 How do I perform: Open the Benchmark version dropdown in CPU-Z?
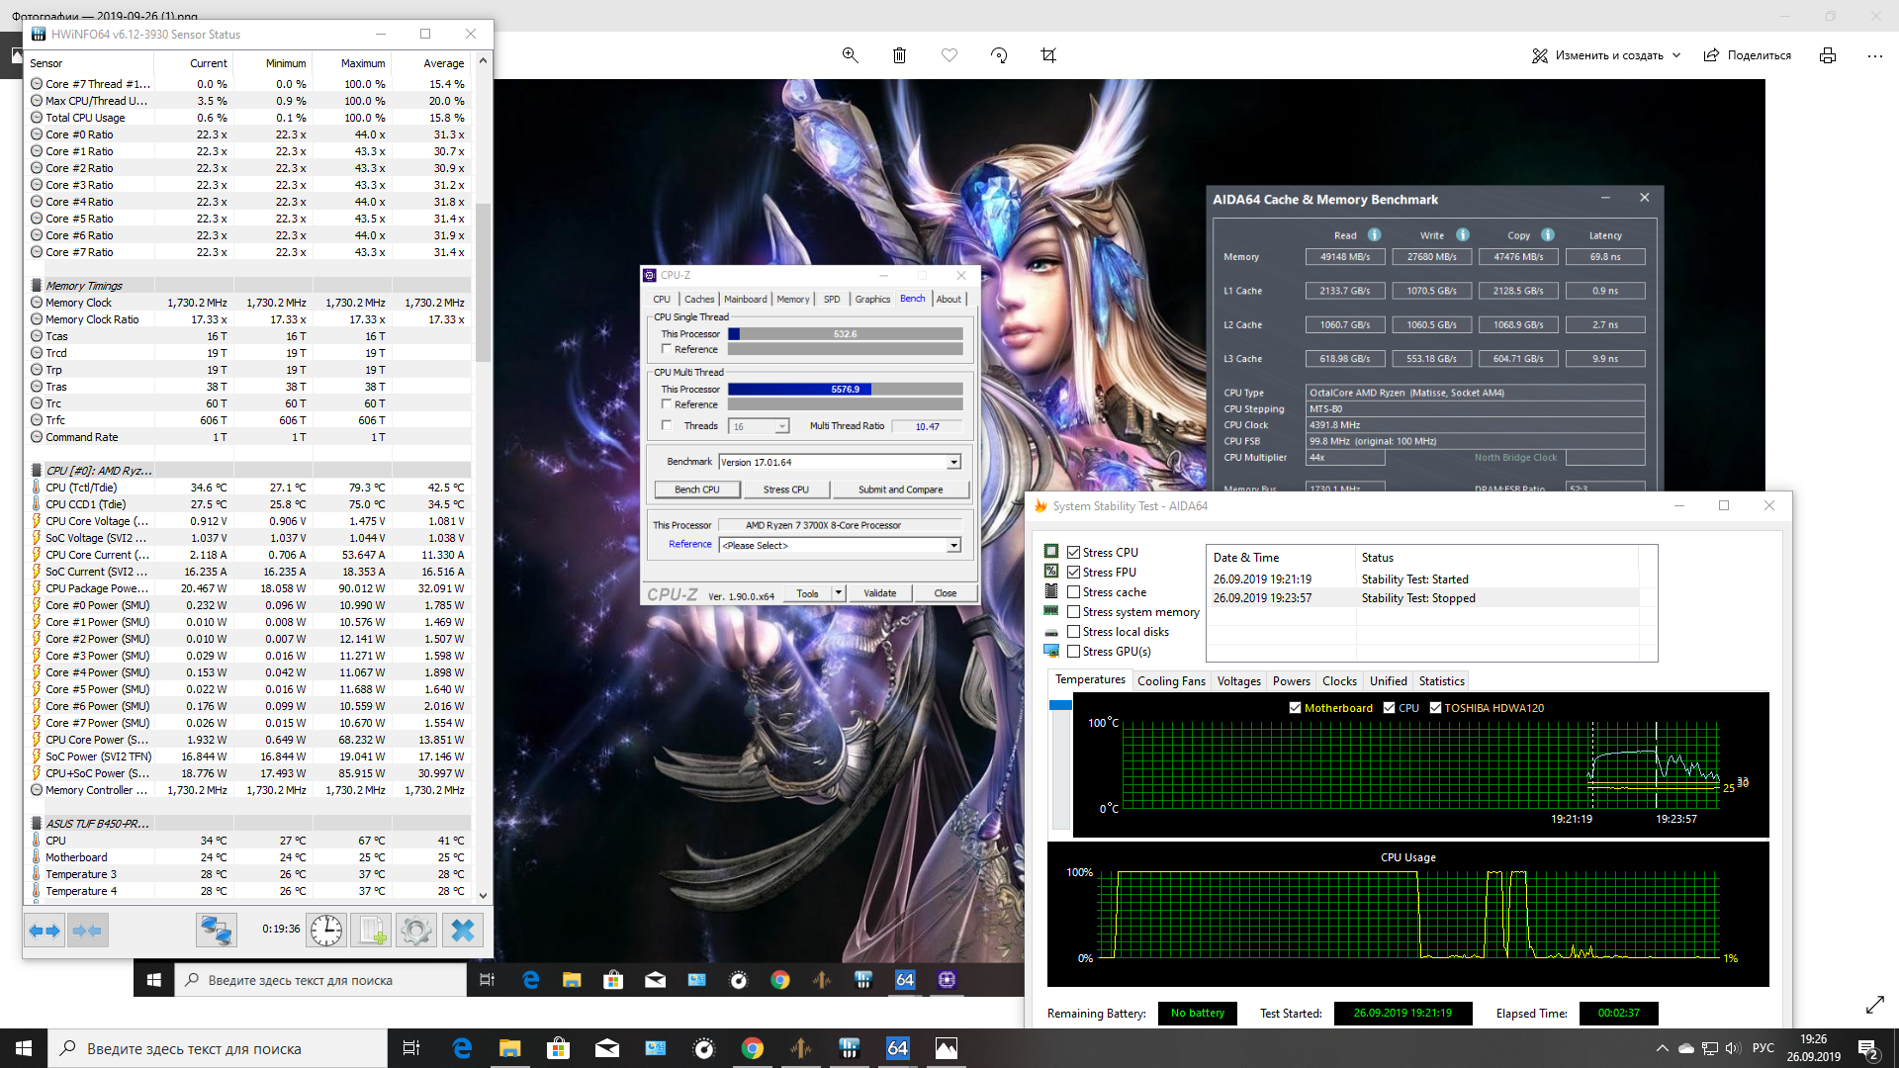pos(953,462)
